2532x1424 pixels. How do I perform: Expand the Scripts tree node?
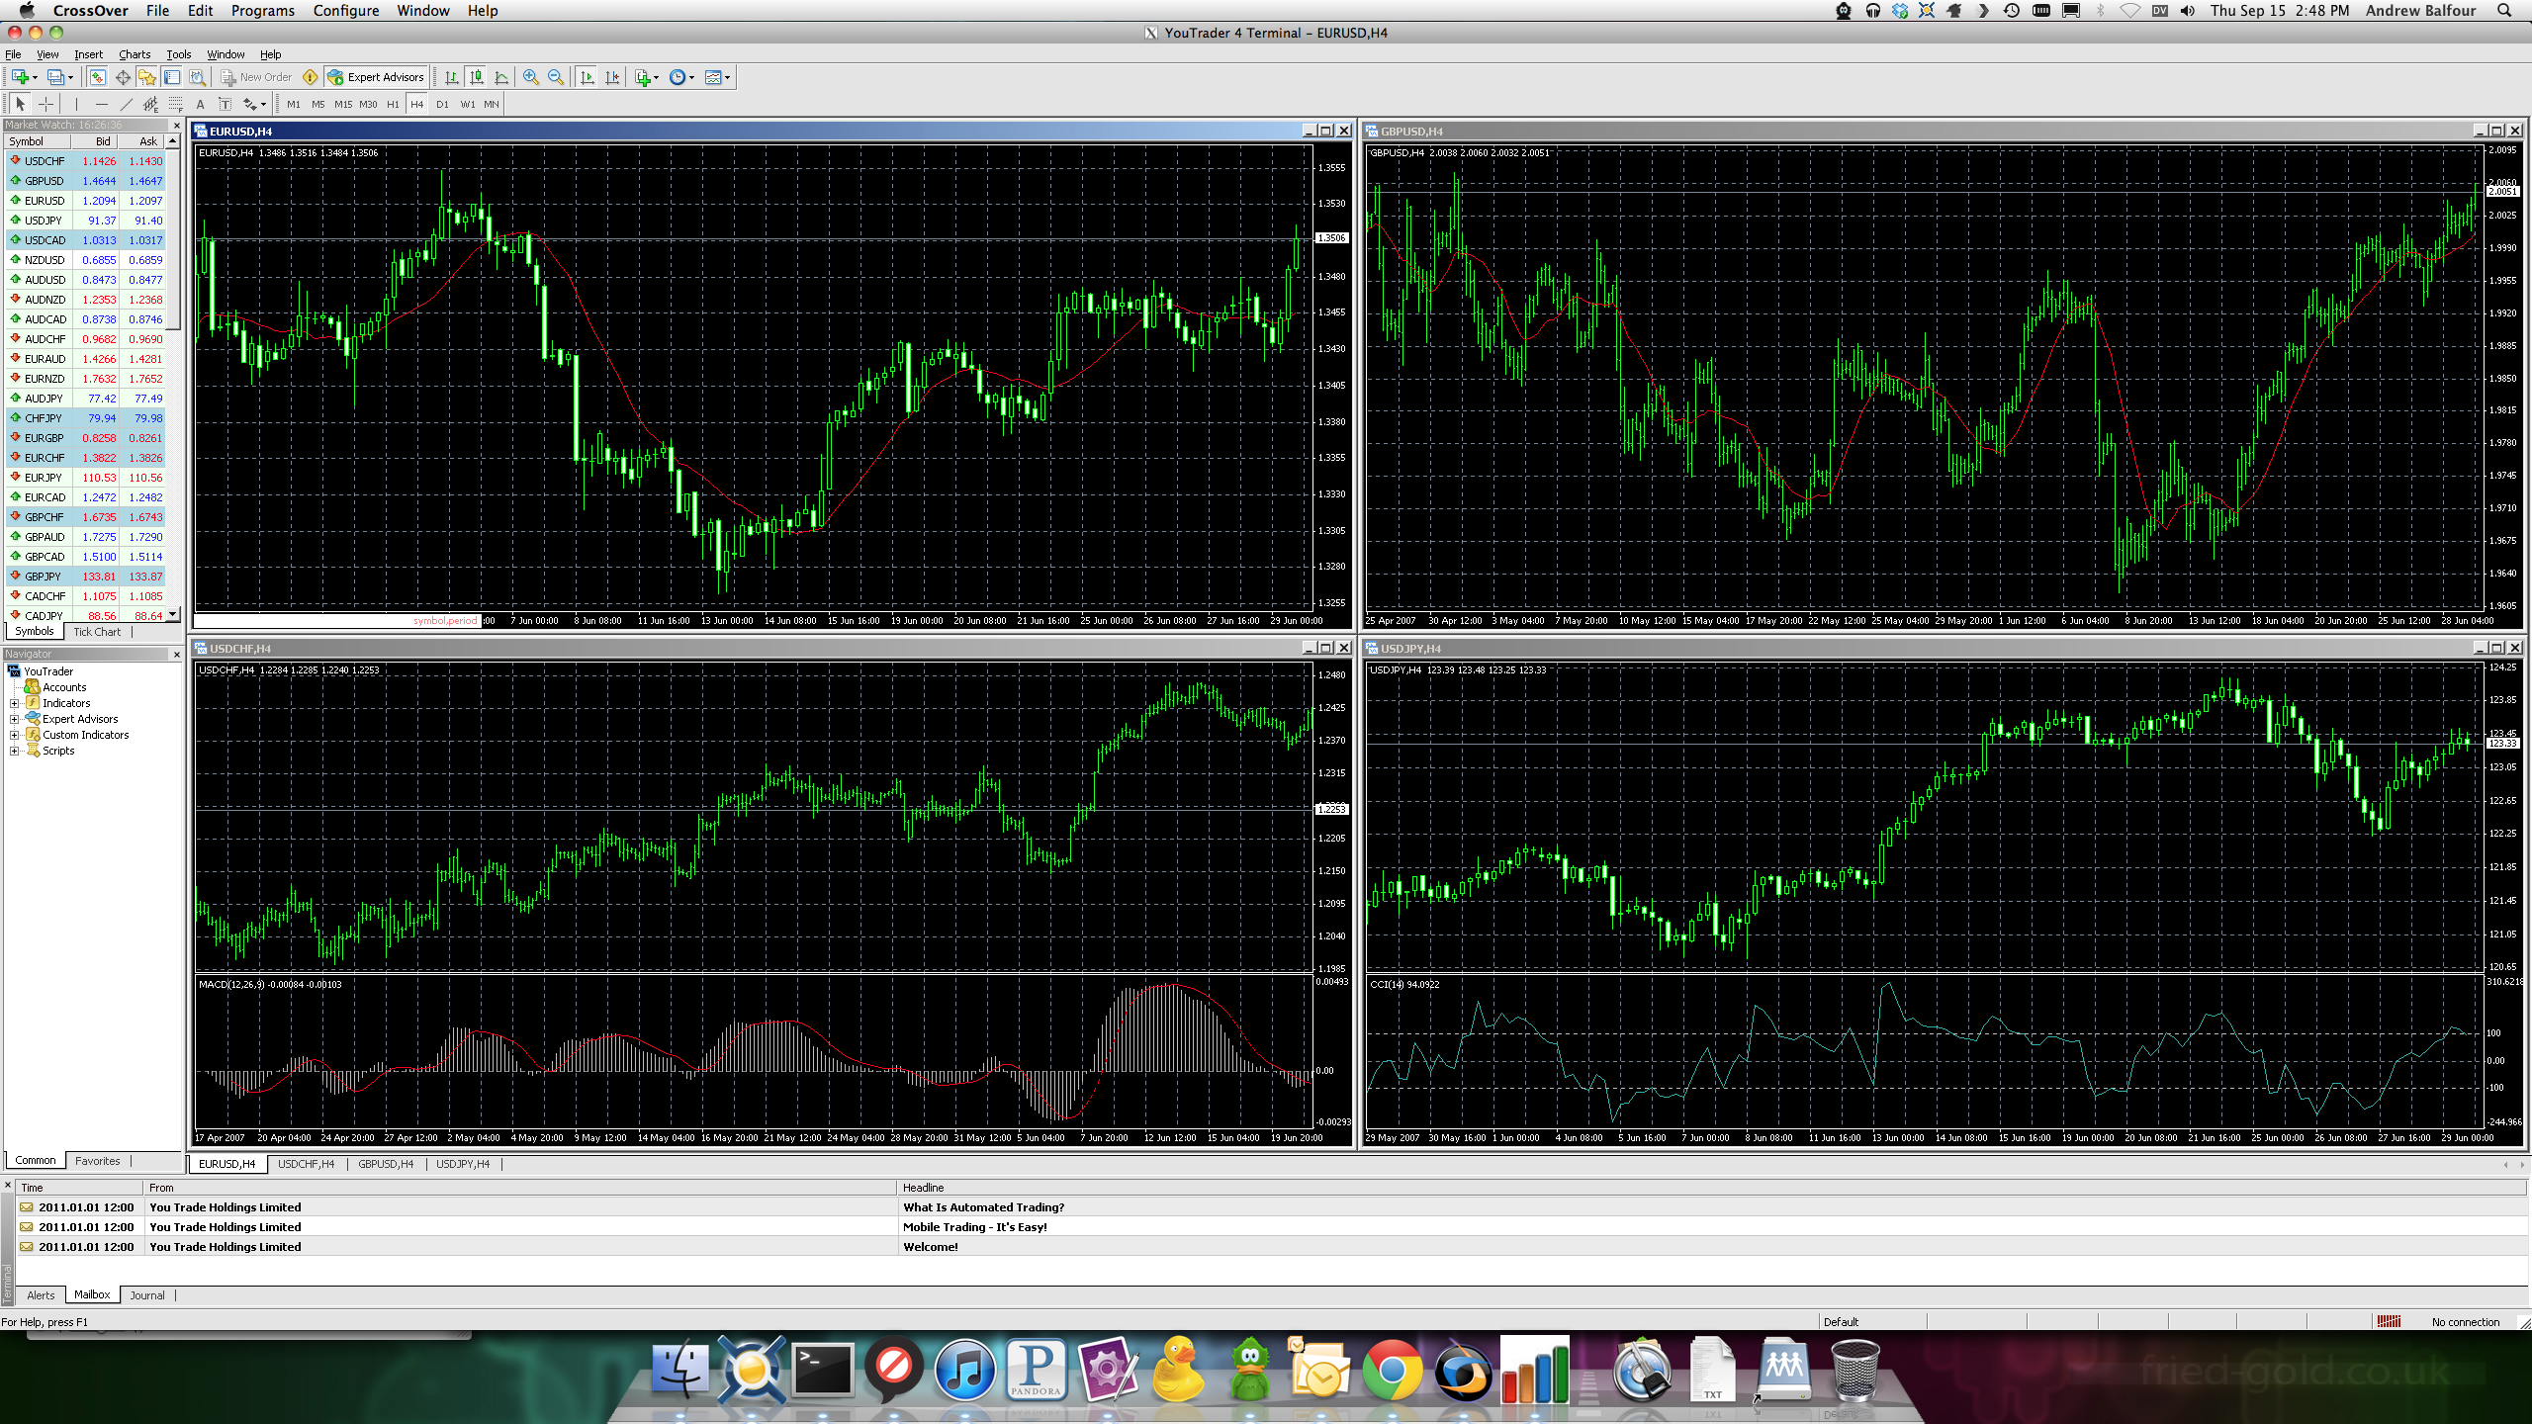pos(14,751)
